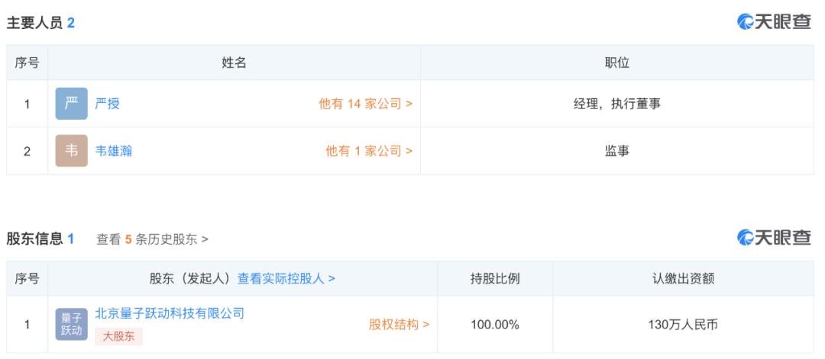
Task: Click the 天眼查 logo in 主要人员 section
Action: click(774, 21)
